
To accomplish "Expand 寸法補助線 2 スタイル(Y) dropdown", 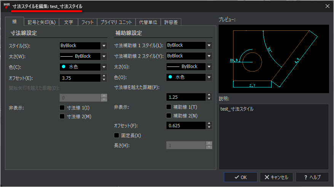I will pyautogui.click(x=209, y=56).
